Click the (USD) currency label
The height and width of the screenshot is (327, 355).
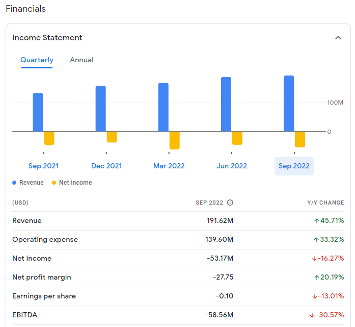click(x=20, y=203)
